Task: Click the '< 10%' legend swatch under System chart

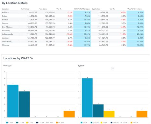Action: tap(82, 123)
